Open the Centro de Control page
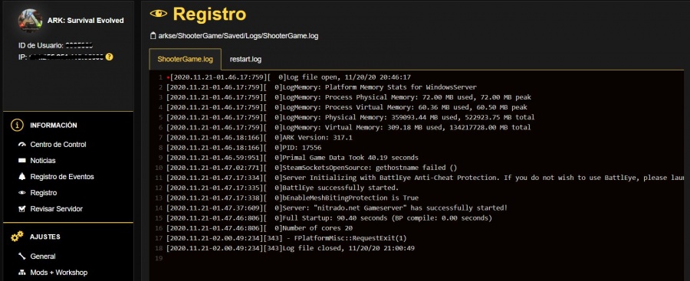The width and height of the screenshot is (690, 281). (x=58, y=145)
